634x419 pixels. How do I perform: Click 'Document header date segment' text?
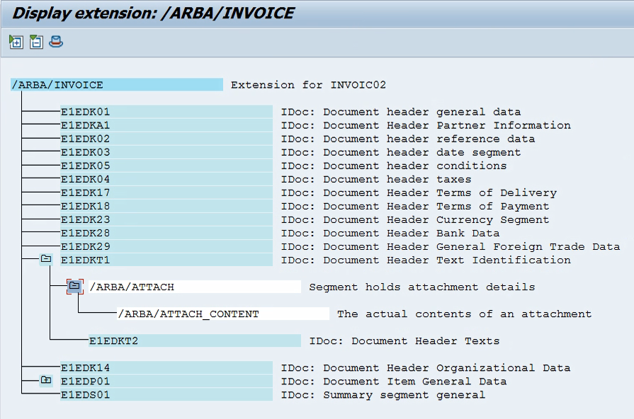tap(421, 152)
